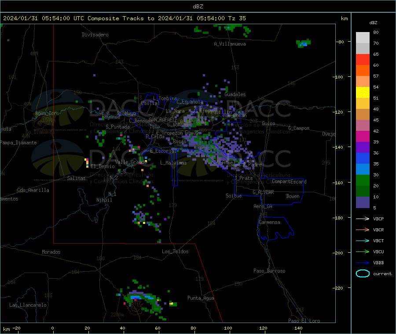Click the S_Pintada map label
Image resolution: width=396 pixels, height=334 pixels.
[x=117, y=127]
